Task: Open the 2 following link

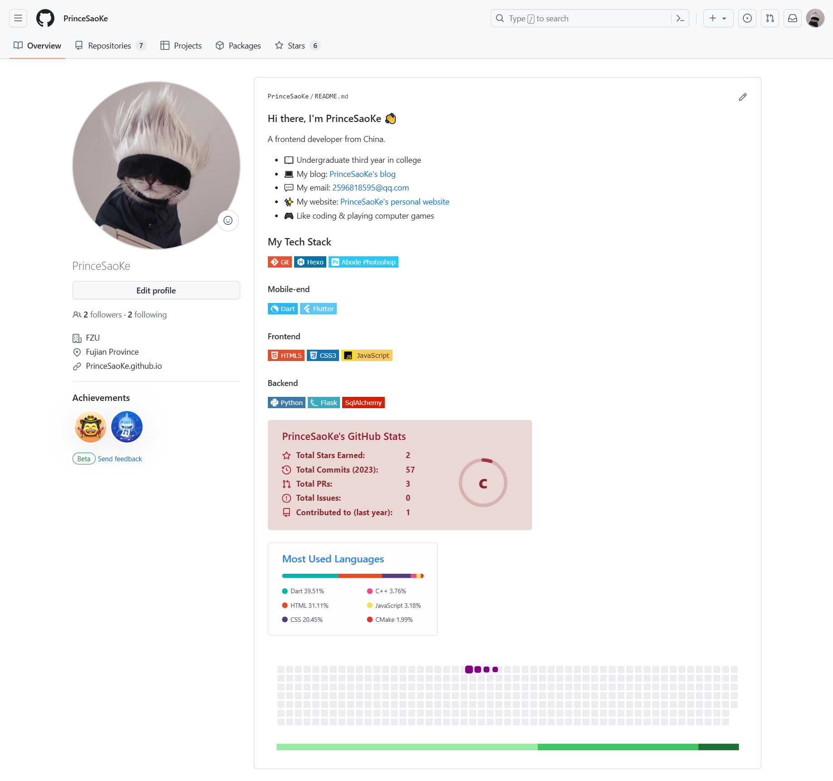Action: (x=147, y=314)
